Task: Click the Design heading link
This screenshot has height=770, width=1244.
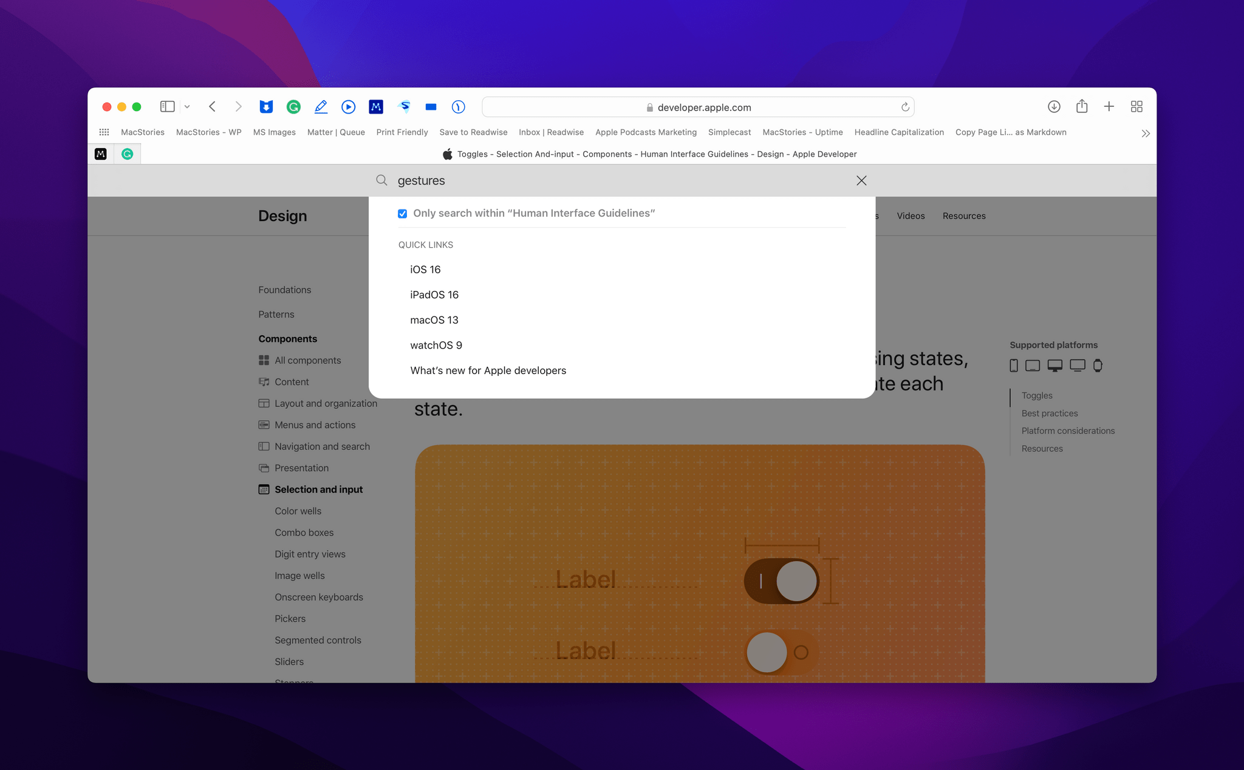Action: pyautogui.click(x=282, y=216)
